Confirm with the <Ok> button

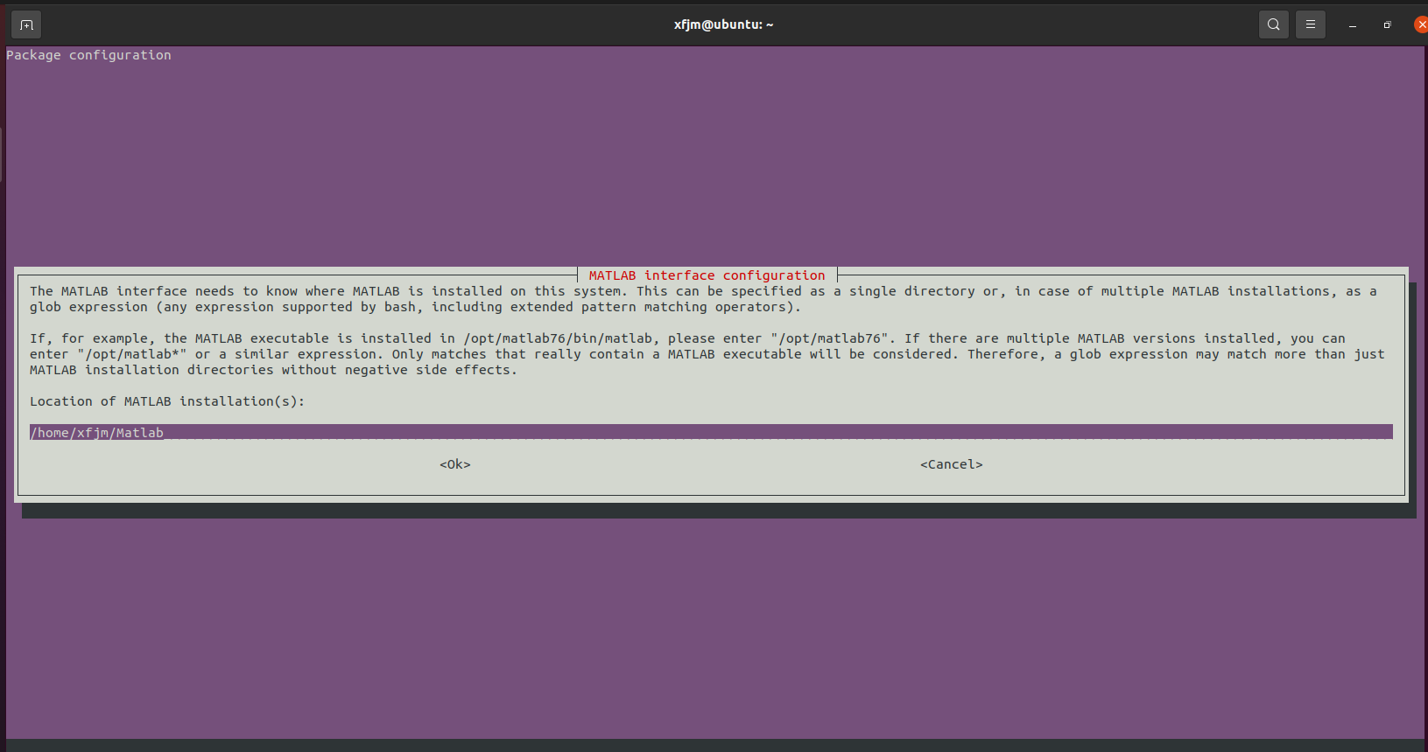[x=455, y=464]
